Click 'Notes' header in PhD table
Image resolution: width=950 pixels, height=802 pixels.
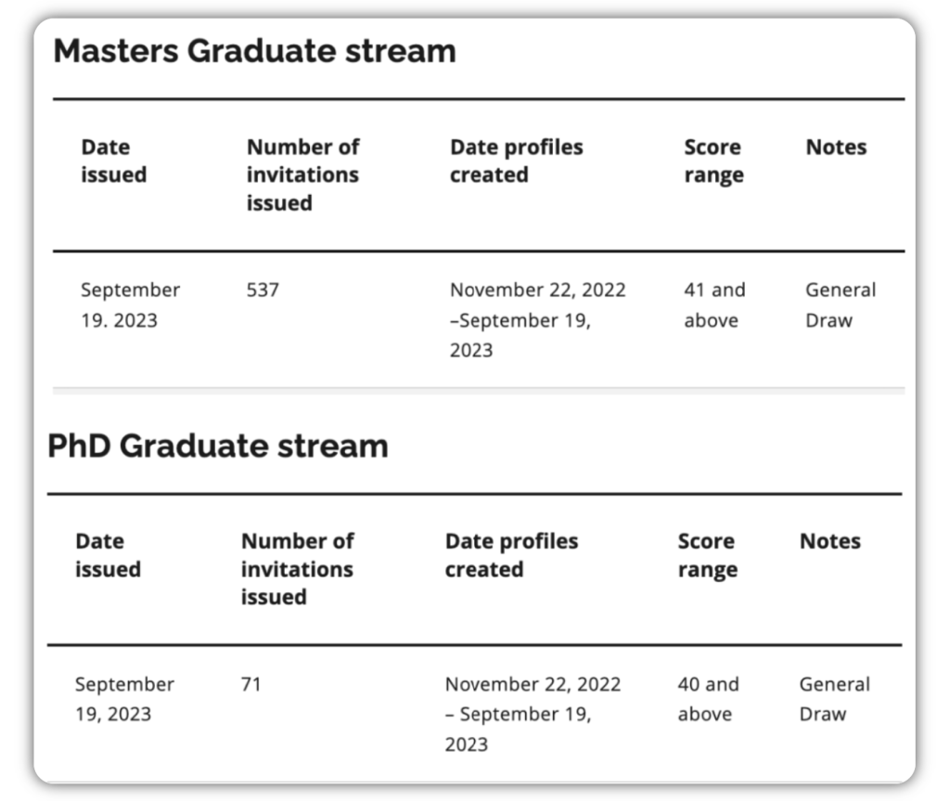tap(829, 541)
